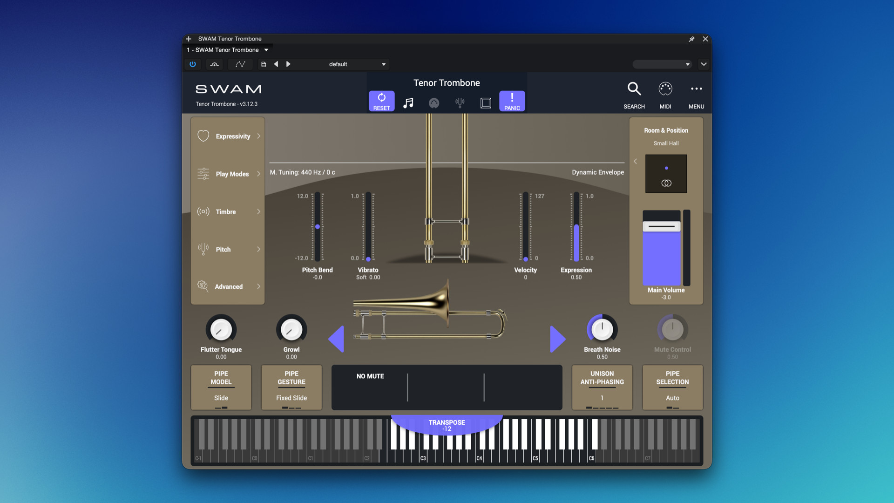The width and height of the screenshot is (894, 503).
Task: Click the Dynamic Envelope label
Action: tap(598, 172)
